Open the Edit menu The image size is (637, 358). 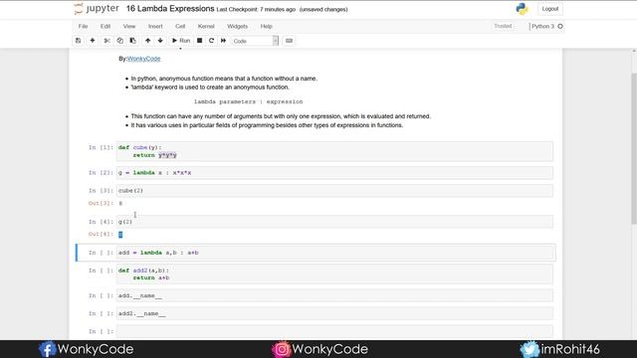click(x=106, y=26)
